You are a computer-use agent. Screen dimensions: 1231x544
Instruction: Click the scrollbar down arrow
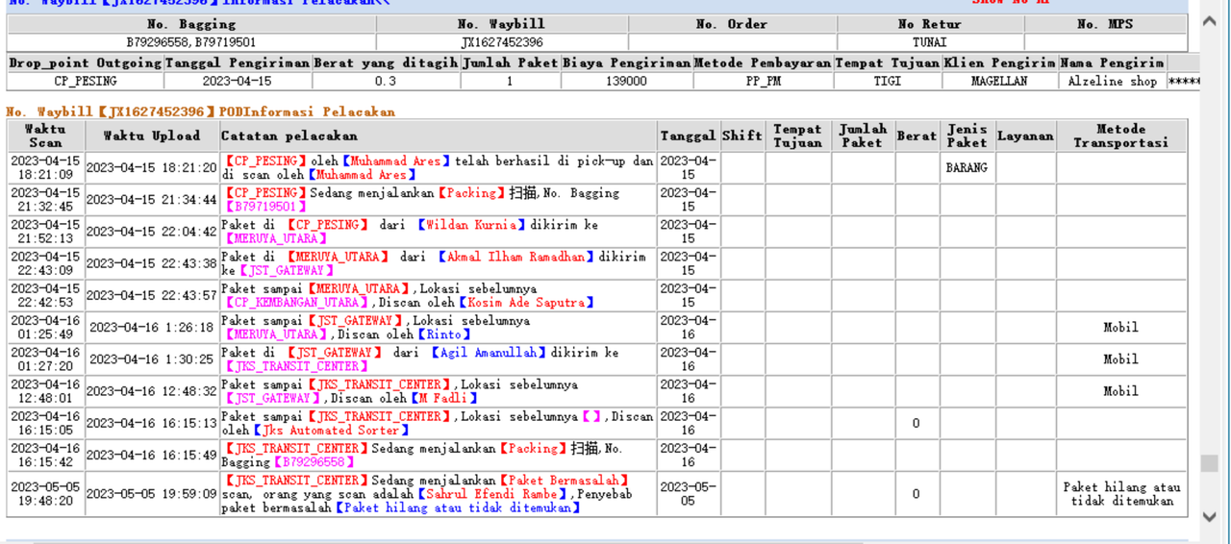(1210, 517)
